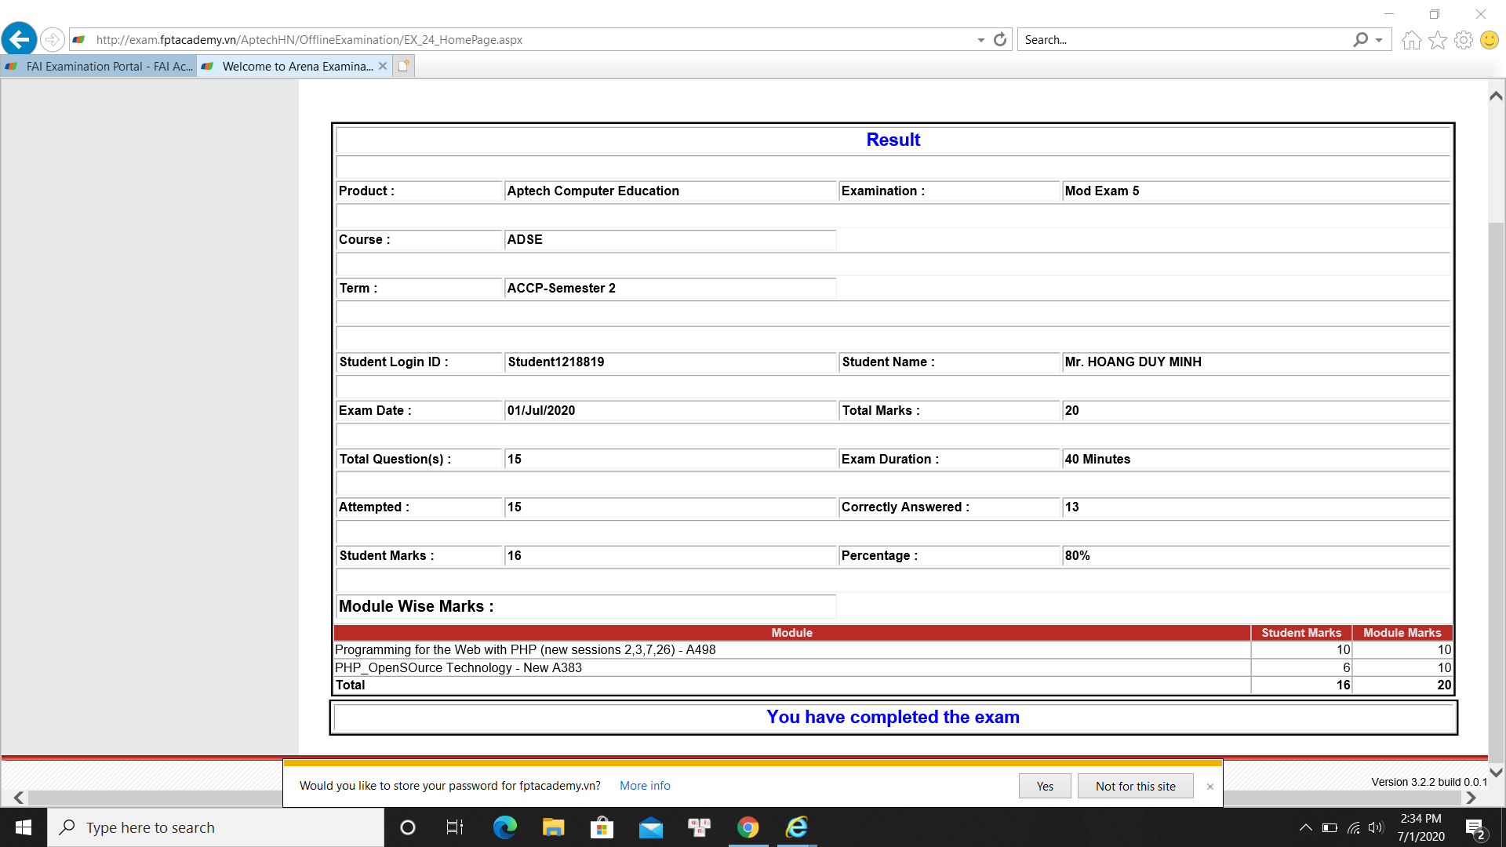
Task: Click the smiley feedback icon
Action: (x=1490, y=40)
